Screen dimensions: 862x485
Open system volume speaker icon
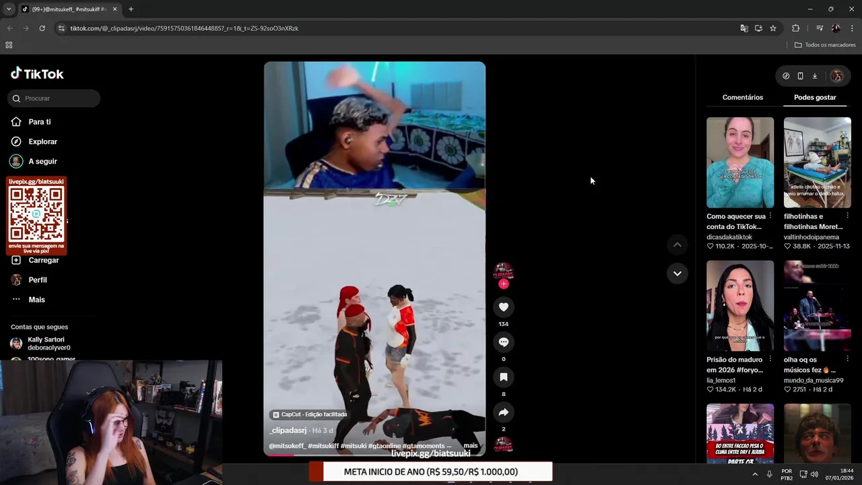[x=814, y=474]
